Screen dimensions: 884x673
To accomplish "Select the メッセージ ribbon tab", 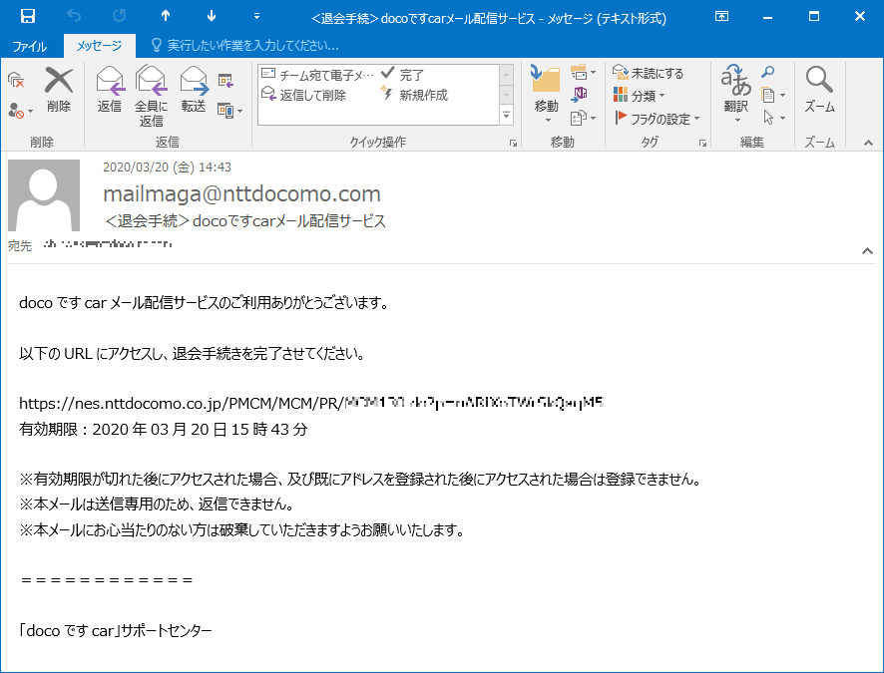I will click(x=99, y=46).
